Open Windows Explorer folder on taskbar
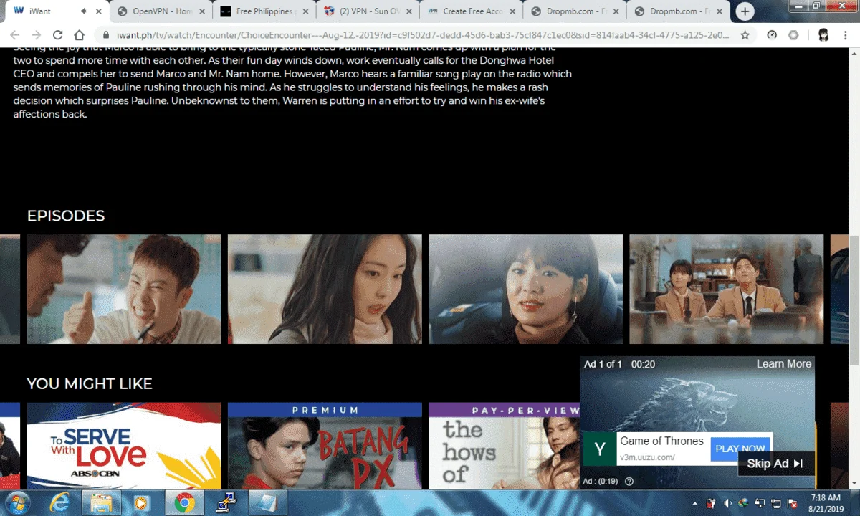The height and width of the screenshot is (516, 860). pos(100,503)
